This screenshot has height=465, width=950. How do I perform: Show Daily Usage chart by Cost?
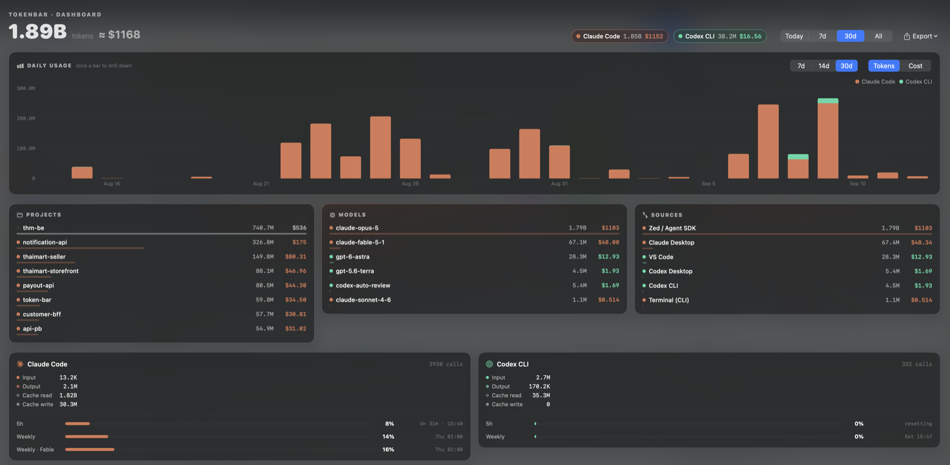point(915,65)
